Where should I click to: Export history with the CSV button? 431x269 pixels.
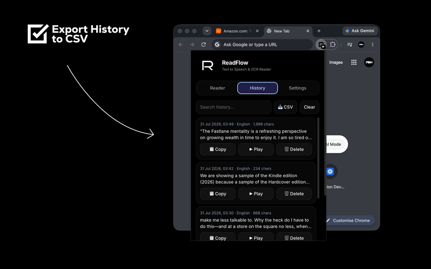pyautogui.click(x=285, y=107)
